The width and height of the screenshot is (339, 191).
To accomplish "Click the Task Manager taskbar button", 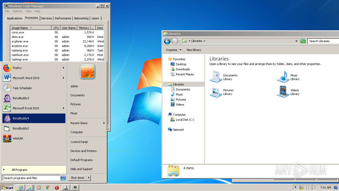I will (75, 188).
